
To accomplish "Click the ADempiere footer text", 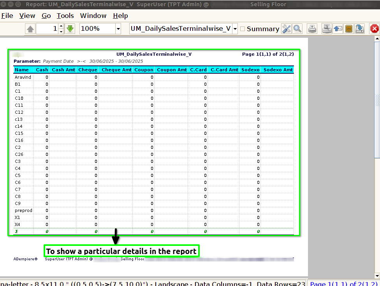I will [x=25, y=259].
